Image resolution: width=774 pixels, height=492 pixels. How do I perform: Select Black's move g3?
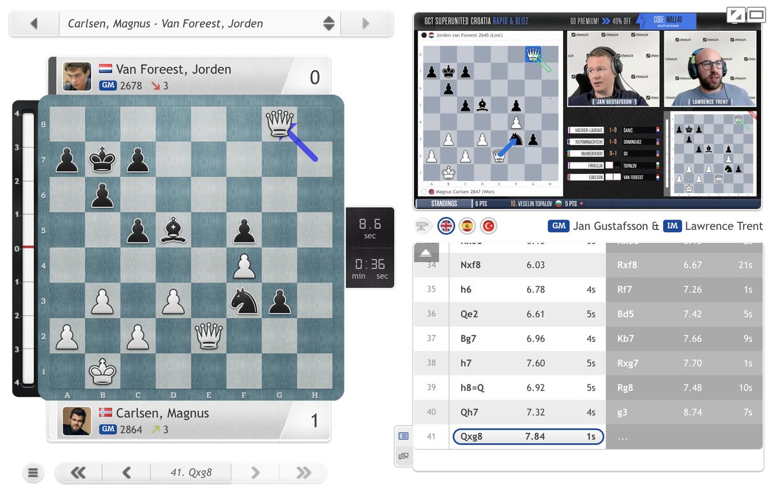click(684, 412)
